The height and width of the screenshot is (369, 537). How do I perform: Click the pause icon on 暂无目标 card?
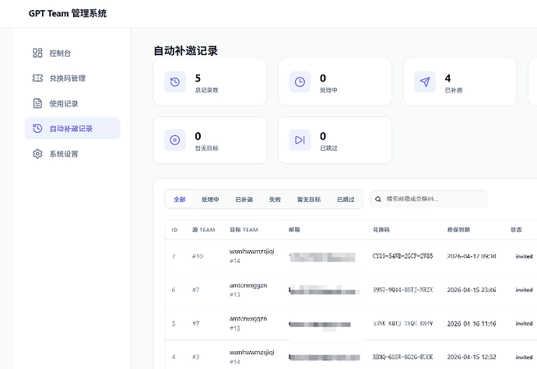pos(175,140)
